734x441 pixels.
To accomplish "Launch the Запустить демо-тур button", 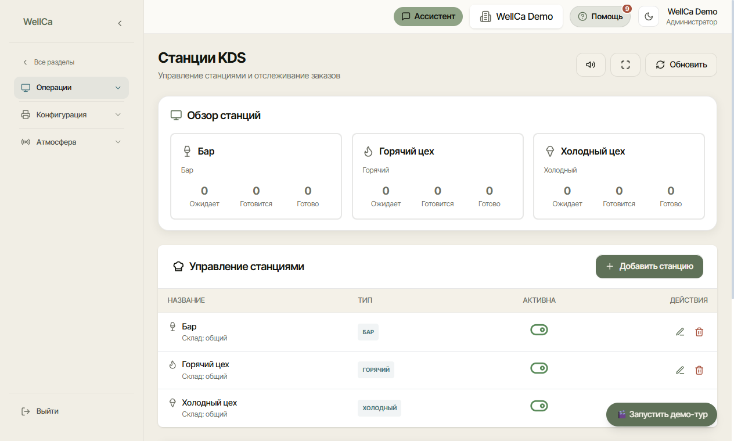I will coord(661,415).
